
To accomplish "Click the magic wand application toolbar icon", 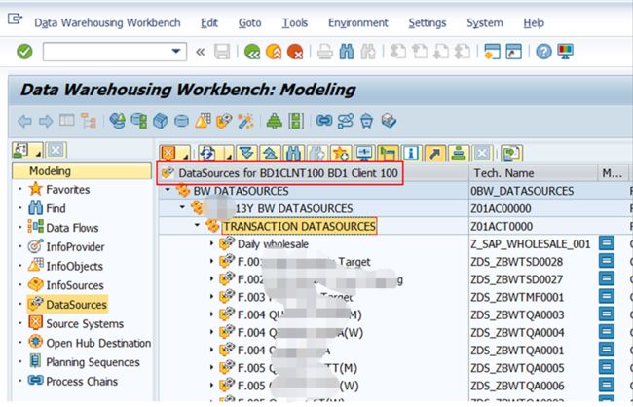I will tap(245, 121).
